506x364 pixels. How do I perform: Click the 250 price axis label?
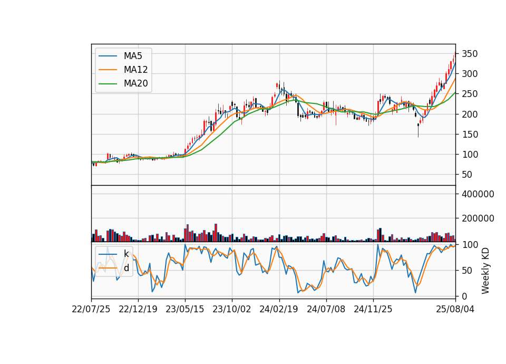point(470,94)
